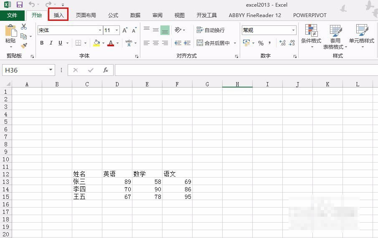Select the Format Painter brush icon
The height and width of the screenshot is (238, 378).
click(24, 45)
